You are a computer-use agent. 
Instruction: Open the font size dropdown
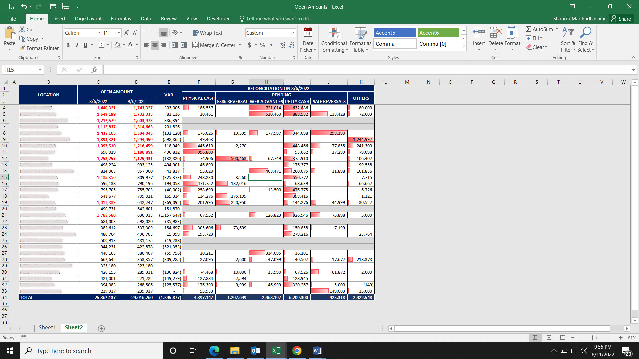click(x=118, y=33)
